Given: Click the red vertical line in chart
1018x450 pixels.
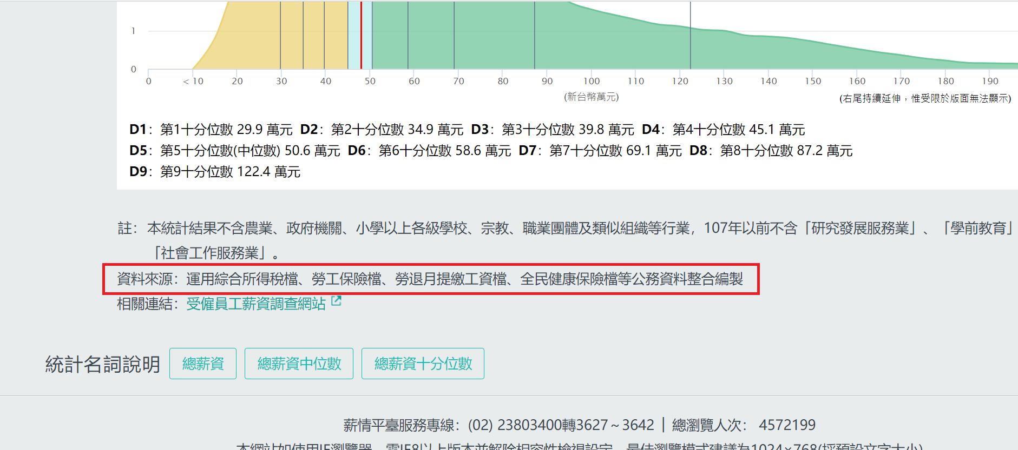Looking at the screenshot, I should (x=361, y=35).
